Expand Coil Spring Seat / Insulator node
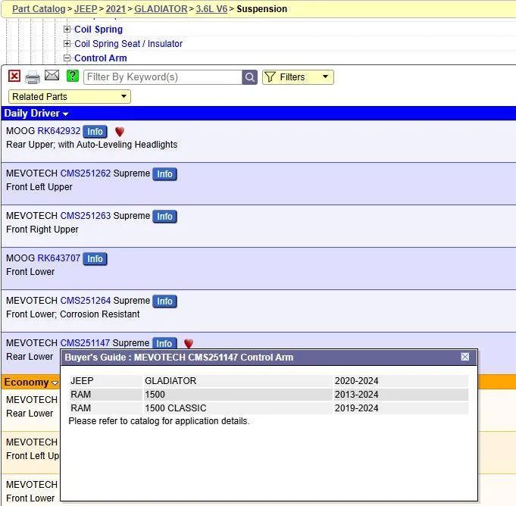 [67, 43]
